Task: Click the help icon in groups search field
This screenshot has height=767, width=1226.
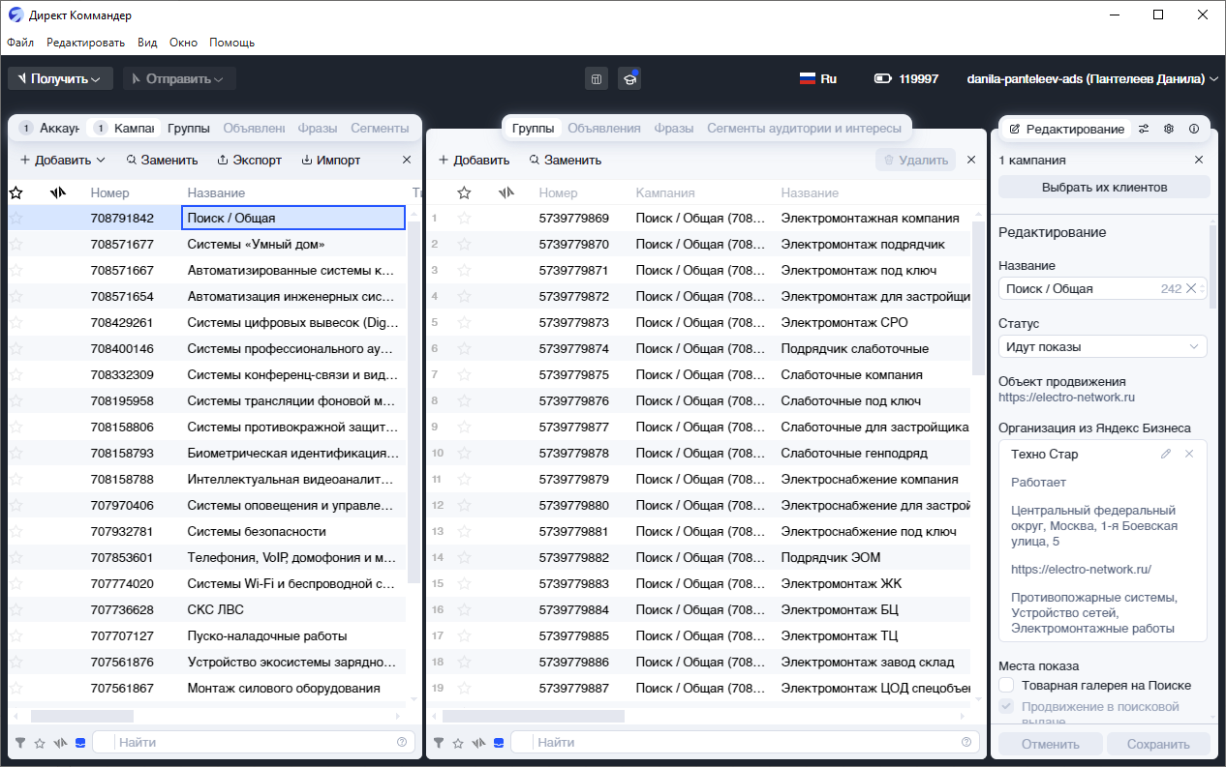Action: 965,742
